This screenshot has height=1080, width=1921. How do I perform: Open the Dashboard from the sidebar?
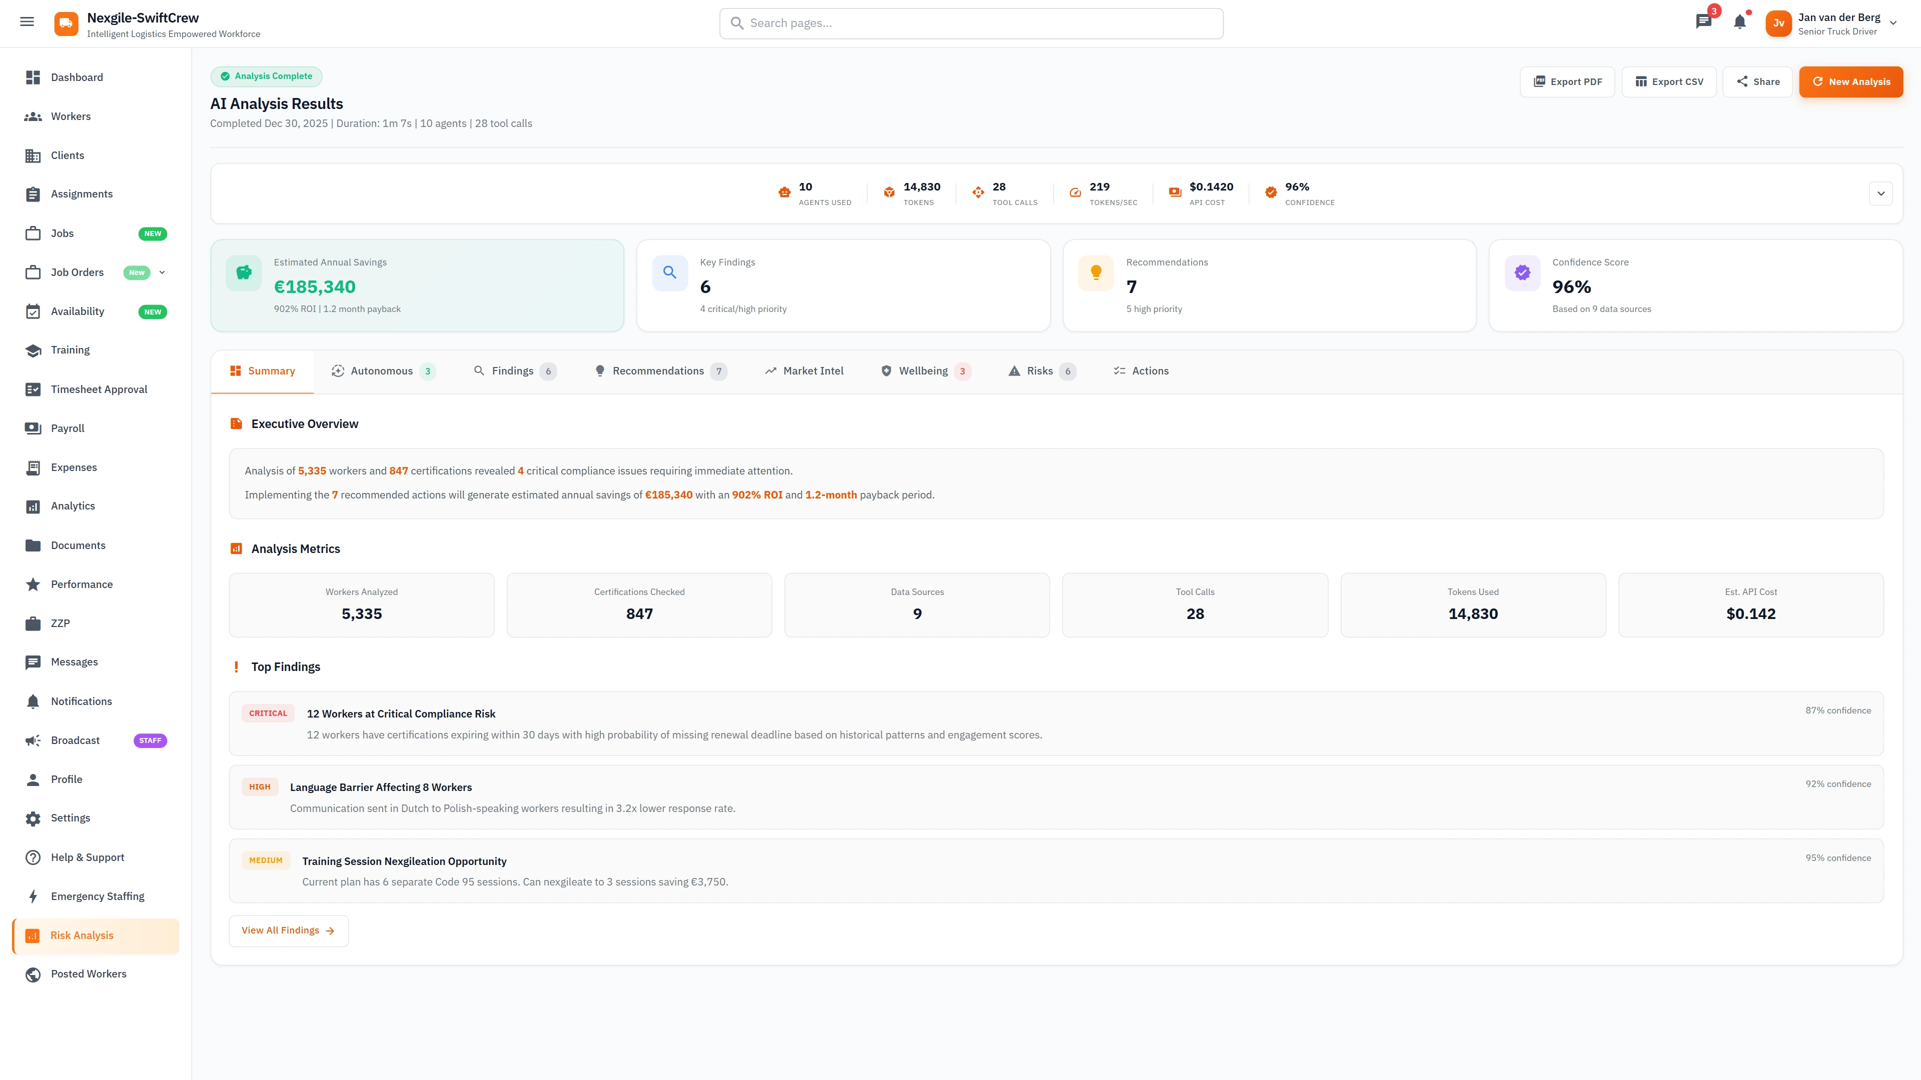pos(76,77)
